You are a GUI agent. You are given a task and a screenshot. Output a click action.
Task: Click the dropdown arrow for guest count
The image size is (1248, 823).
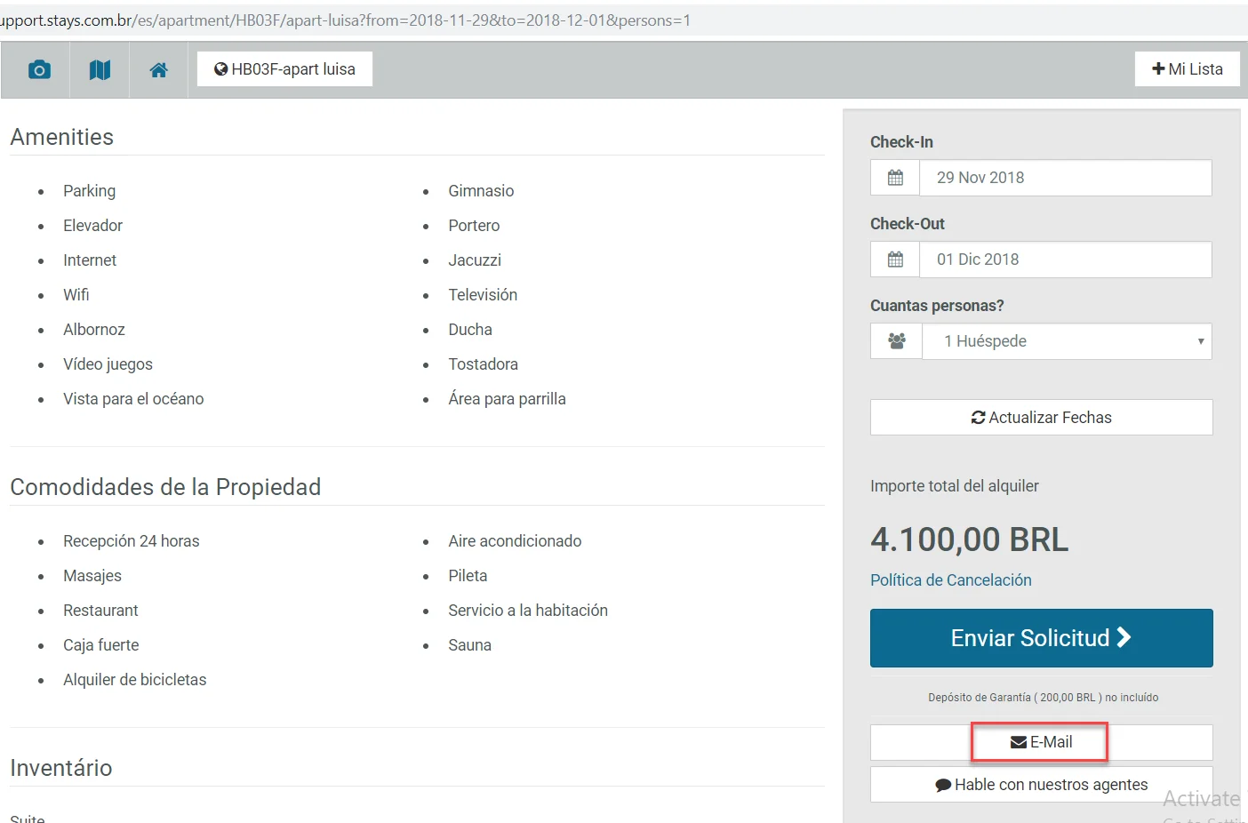point(1200,341)
